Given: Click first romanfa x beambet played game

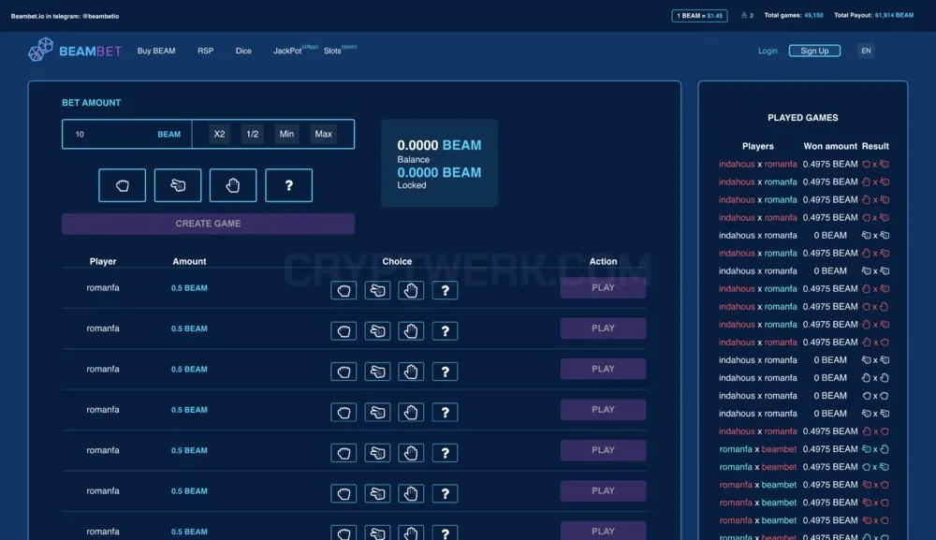Looking at the screenshot, I should click(x=804, y=448).
